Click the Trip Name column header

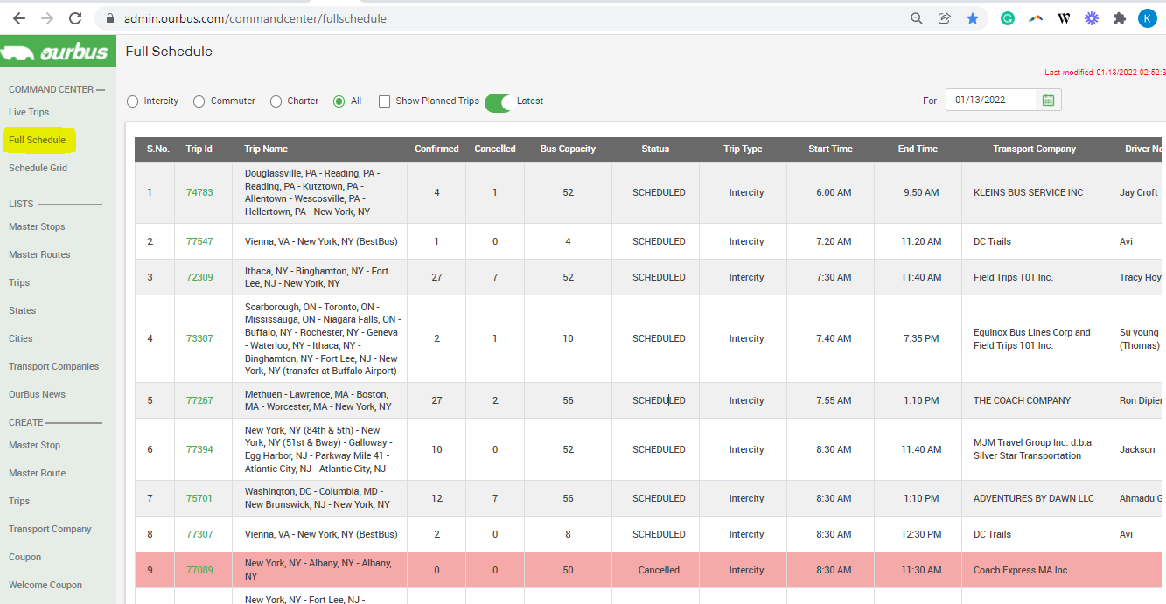click(x=266, y=149)
